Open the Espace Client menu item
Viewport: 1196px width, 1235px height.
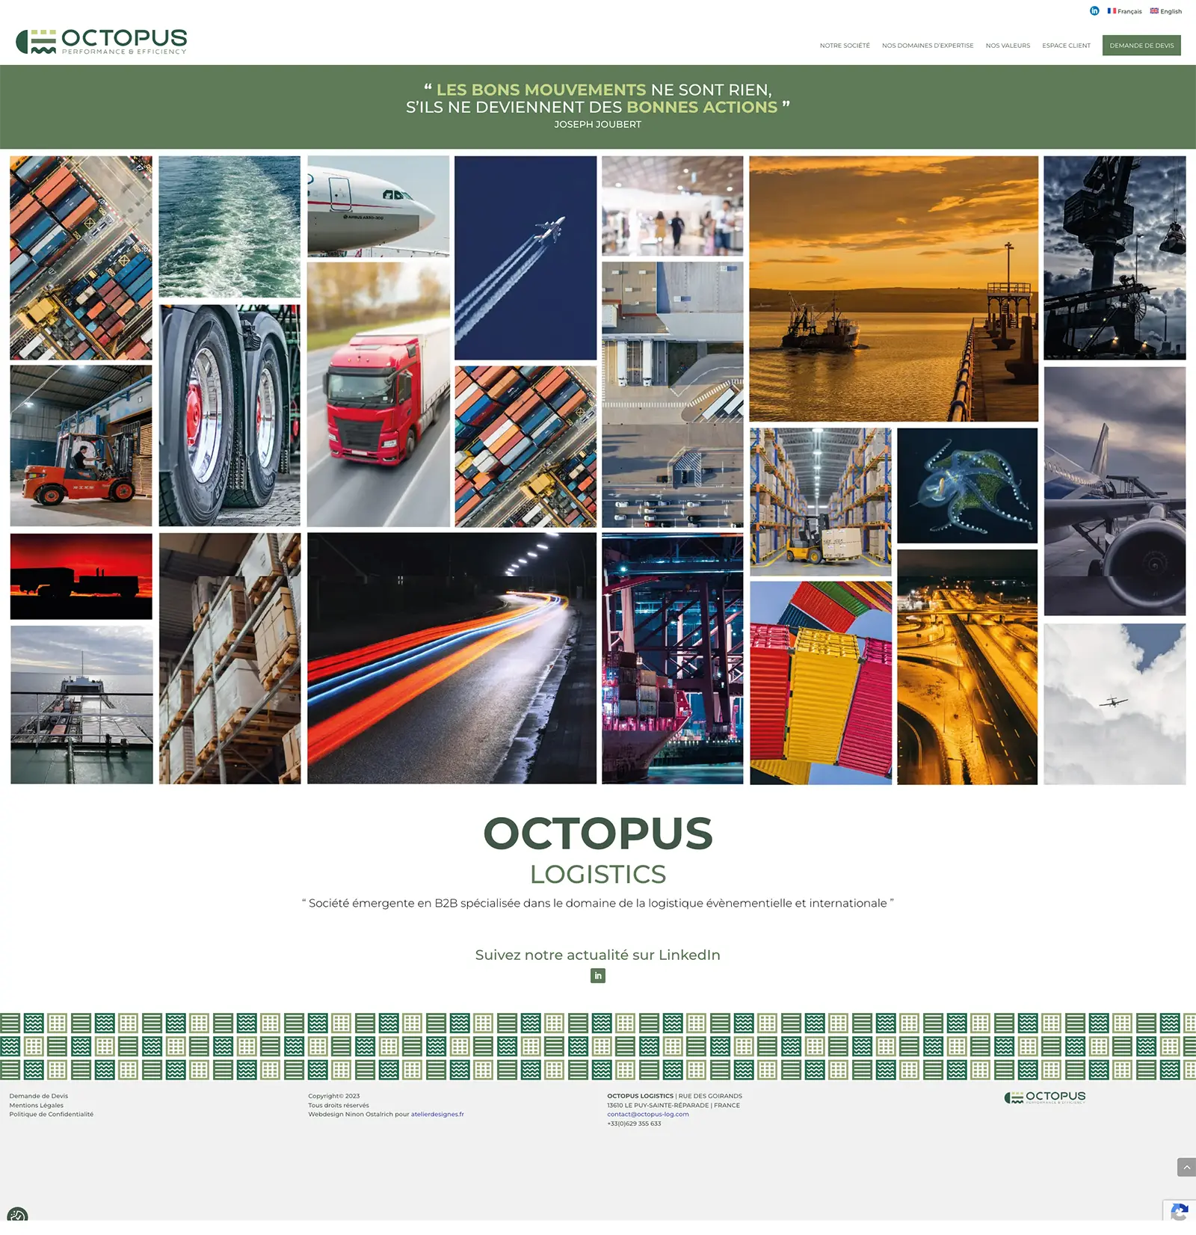[x=1066, y=46]
